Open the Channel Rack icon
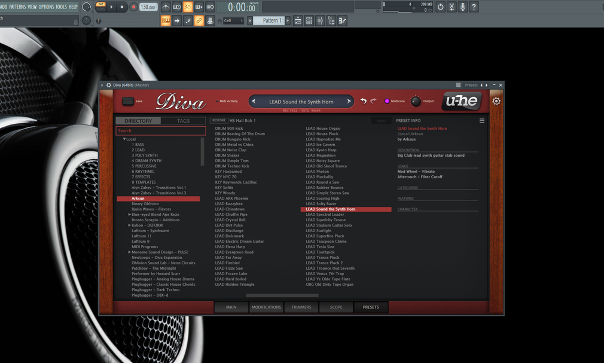 tap(309, 21)
